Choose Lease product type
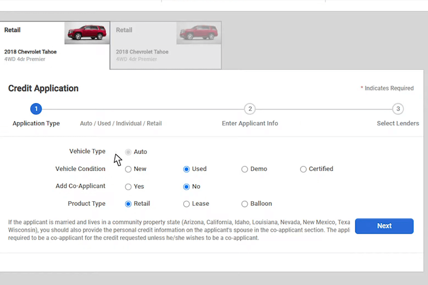 [x=186, y=204]
